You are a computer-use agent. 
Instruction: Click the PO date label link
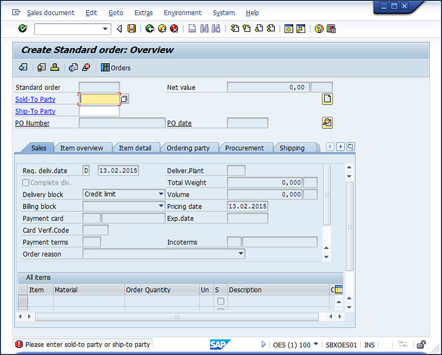[x=179, y=123]
